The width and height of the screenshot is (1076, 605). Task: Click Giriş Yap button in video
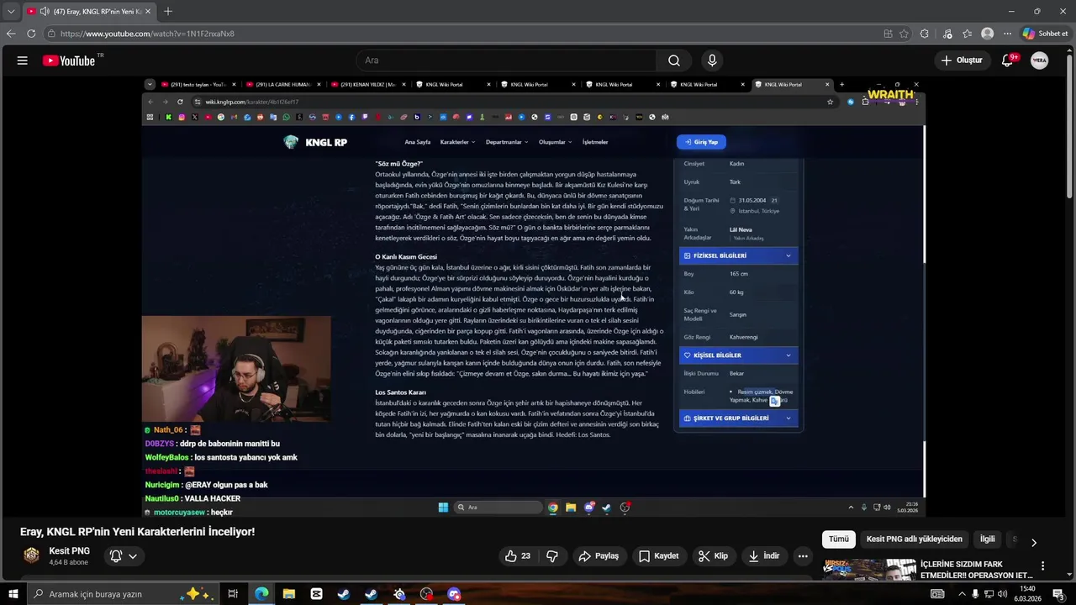tap(701, 142)
